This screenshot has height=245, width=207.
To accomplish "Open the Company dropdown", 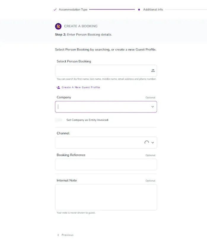I will (x=106, y=106).
